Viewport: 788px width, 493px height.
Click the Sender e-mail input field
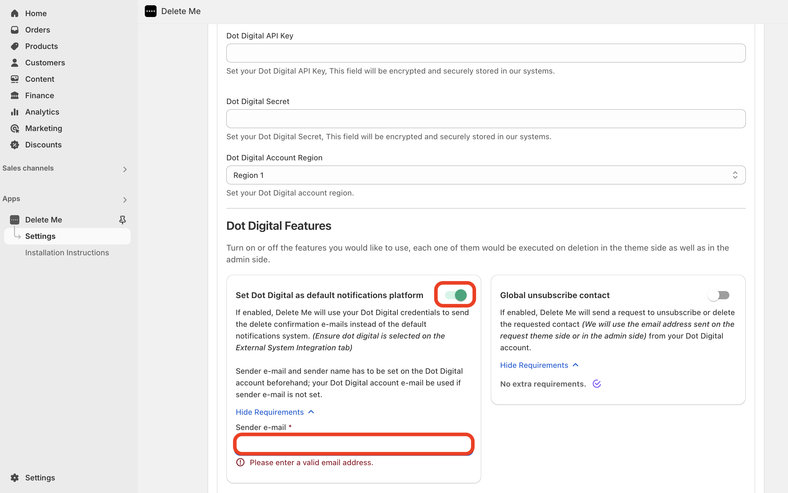tap(354, 444)
